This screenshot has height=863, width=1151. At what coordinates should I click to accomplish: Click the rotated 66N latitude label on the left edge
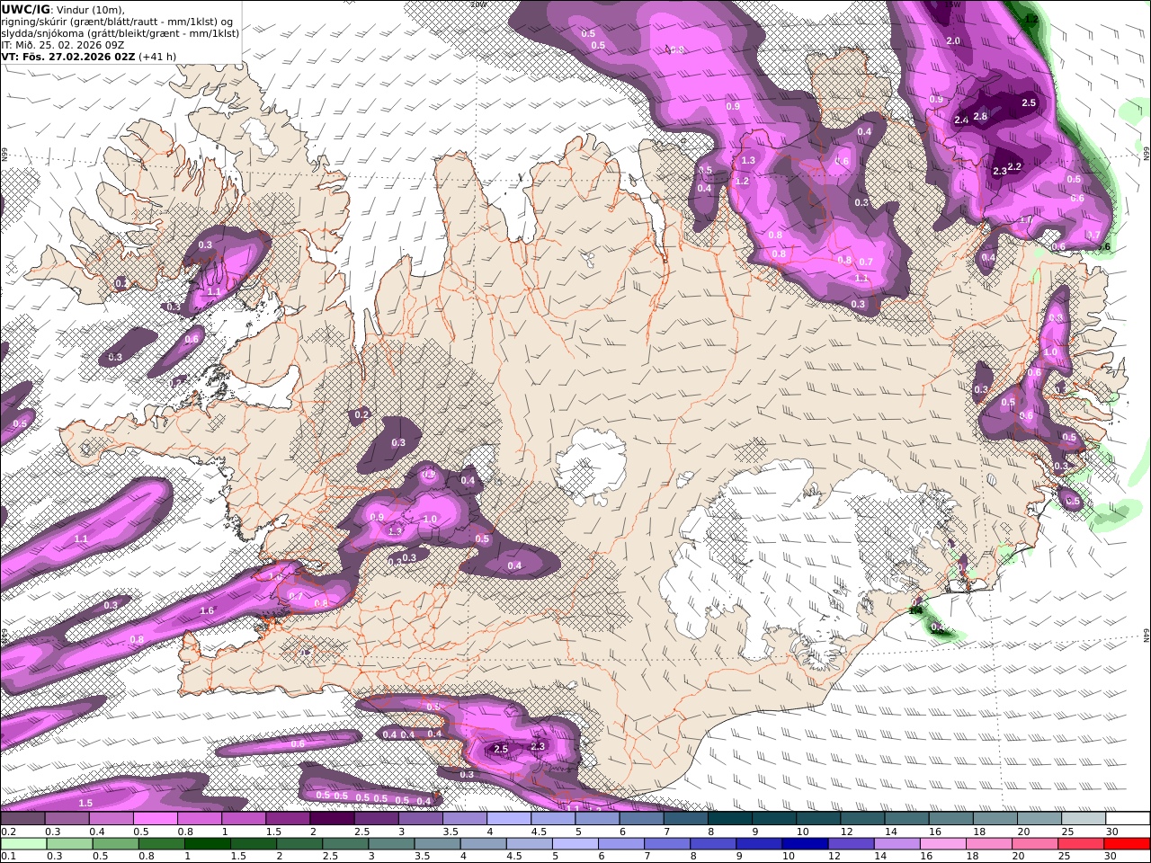[x=4, y=155]
